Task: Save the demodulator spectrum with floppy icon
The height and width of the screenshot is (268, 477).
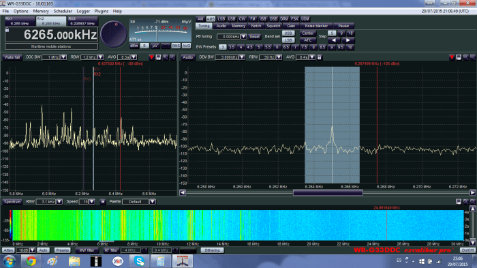Action: click(x=459, y=57)
